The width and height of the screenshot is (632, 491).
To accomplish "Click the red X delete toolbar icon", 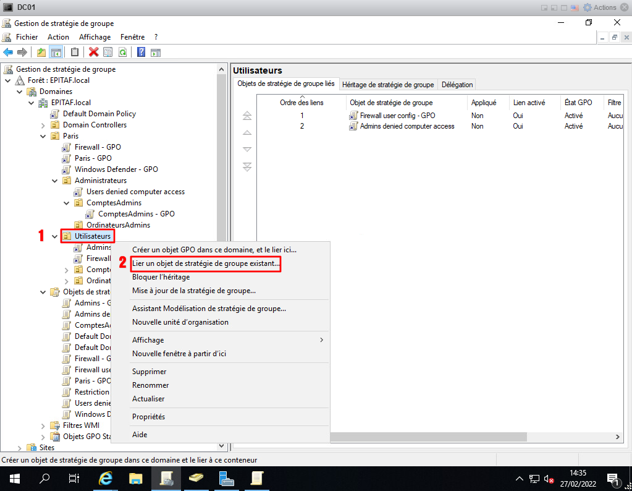I will [x=93, y=53].
